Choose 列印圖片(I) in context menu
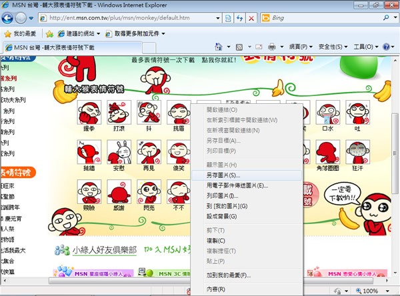Screen dimensions: 400x296 pyautogui.click(x=247, y=196)
